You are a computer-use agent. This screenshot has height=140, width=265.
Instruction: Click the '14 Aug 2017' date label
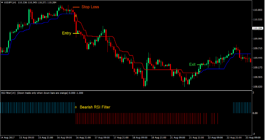[8, 138]
